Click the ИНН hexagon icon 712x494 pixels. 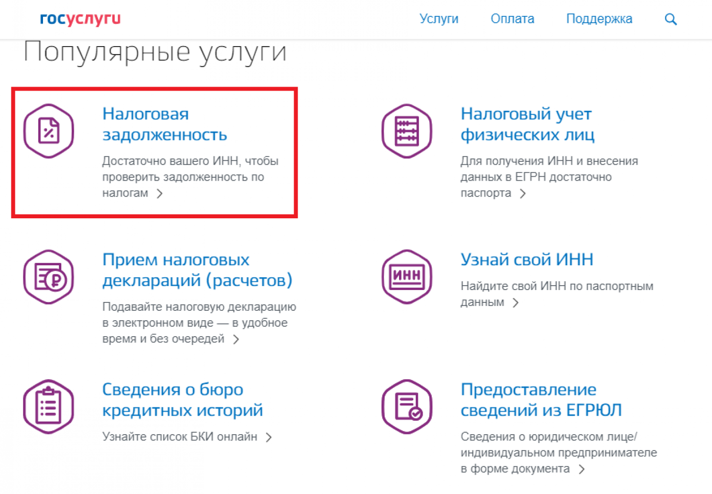pos(406,277)
